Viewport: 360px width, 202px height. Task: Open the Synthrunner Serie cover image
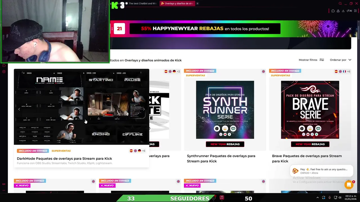click(x=225, y=110)
